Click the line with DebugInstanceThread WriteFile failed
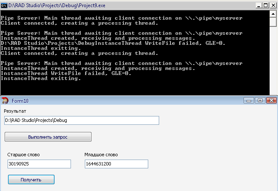 [113, 43]
